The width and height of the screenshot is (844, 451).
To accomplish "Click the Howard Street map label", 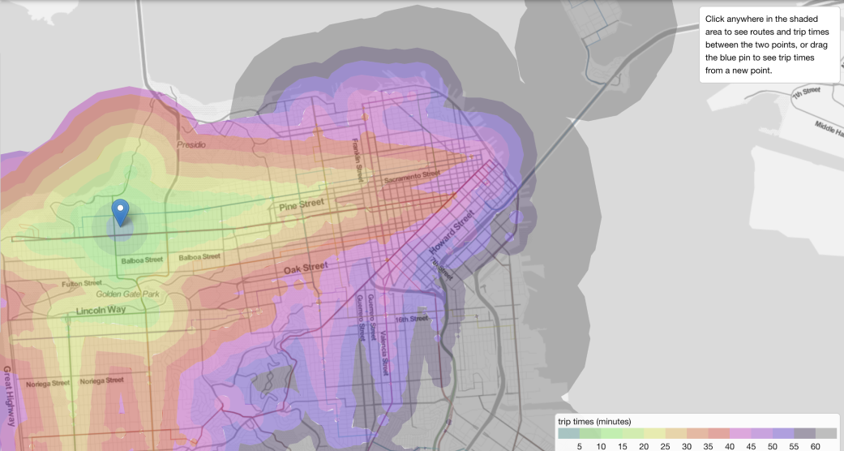I will tap(453, 232).
